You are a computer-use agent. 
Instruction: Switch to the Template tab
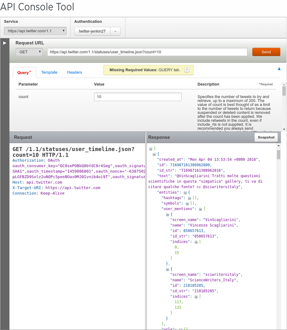coord(49,72)
